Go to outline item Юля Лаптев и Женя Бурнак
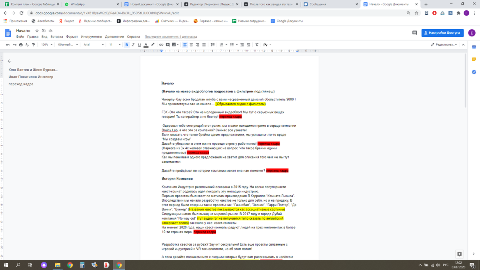 click(x=33, y=69)
